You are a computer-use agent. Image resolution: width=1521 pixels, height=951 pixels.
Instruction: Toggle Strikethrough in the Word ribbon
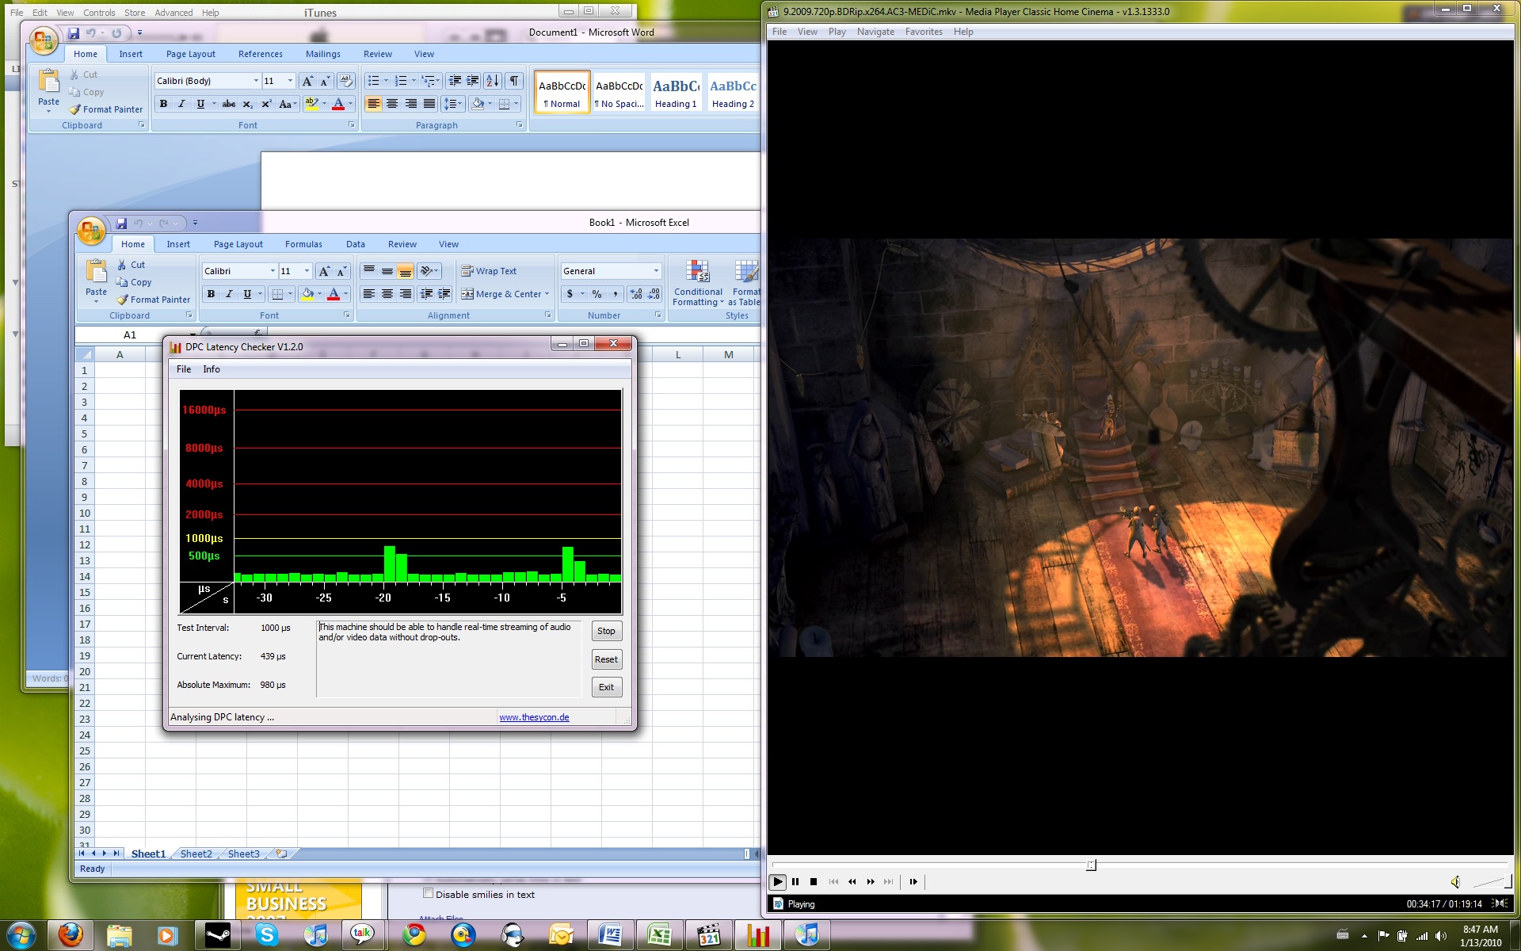tap(229, 104)
